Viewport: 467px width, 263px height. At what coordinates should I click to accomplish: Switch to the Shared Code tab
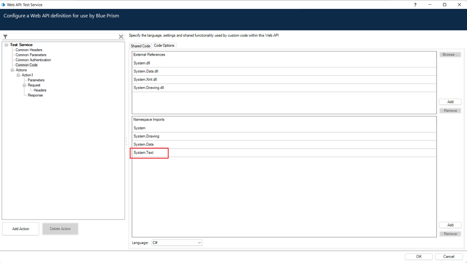[140, 46]
